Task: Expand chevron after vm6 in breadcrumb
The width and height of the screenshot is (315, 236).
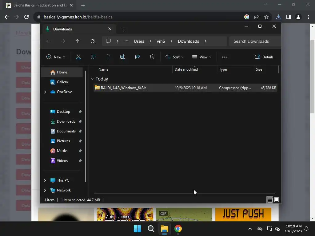Action: pyautogui.click(x=171, y=41)
